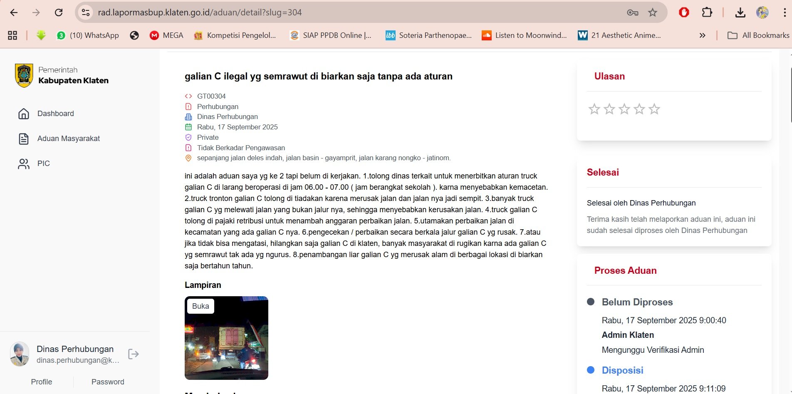
Task: Open the 21 Aesthetic Anime... bookmark
Action: point(619,35)
